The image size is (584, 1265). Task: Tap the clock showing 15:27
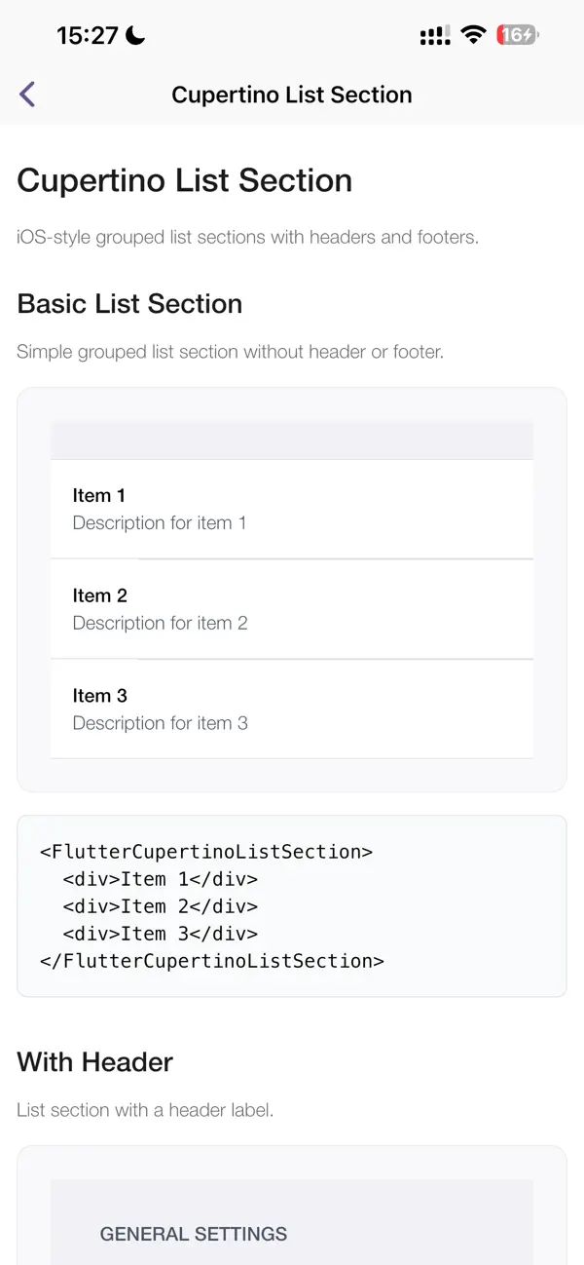point(88,34)
